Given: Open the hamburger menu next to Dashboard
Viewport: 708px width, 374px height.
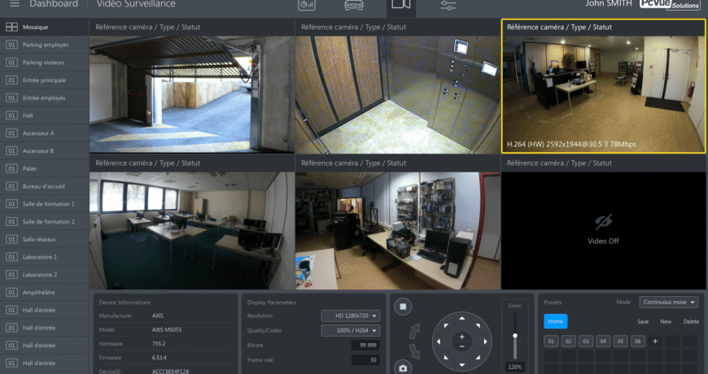Looking at the screenshot, I should [x=15, y=4].
